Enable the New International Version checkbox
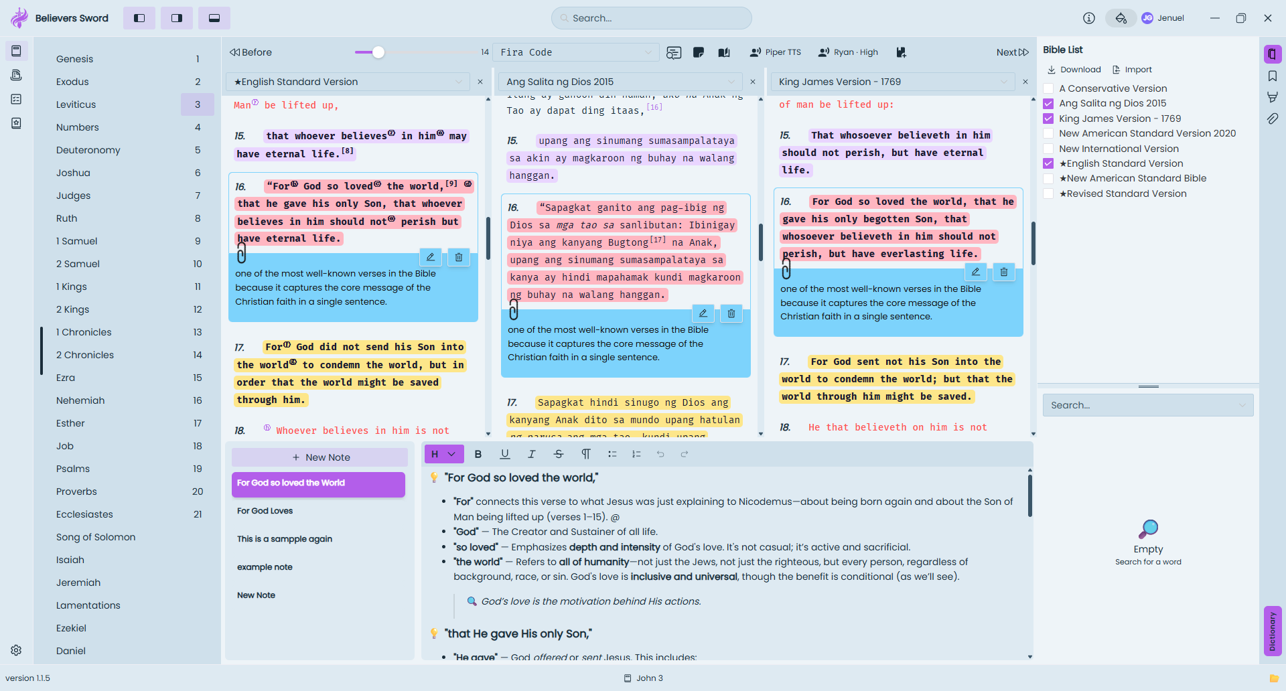 (x=1049, y=149)
